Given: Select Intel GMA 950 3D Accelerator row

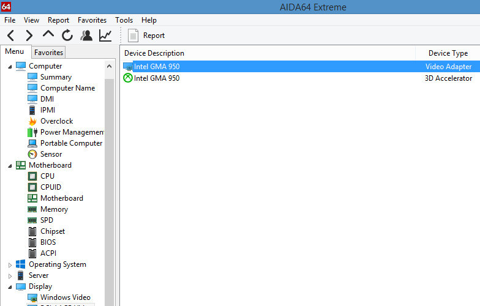Looking at the screenshot, I should point(301,78).
